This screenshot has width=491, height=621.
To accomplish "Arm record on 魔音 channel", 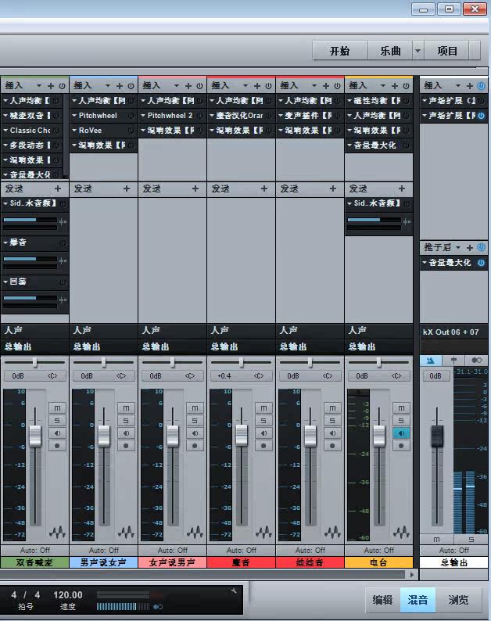I will [263, 446].
